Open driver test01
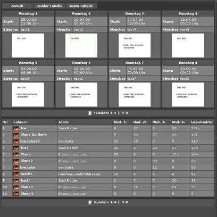The height and width of the screenshot is (217, 217). [x=26, y=174]
